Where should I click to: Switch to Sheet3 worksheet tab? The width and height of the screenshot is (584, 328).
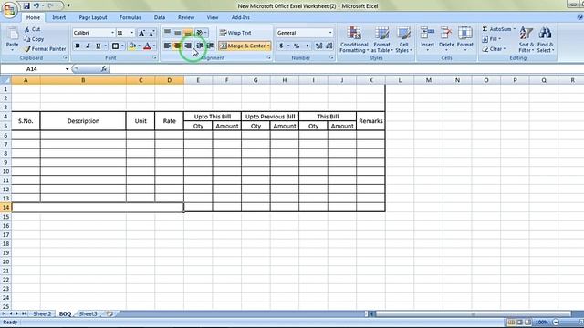88,313
